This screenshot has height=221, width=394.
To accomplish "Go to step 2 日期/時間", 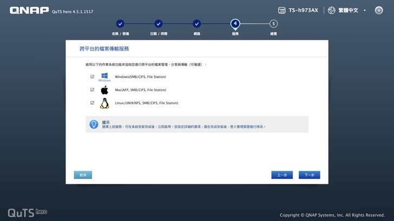I will pos(159,24).
